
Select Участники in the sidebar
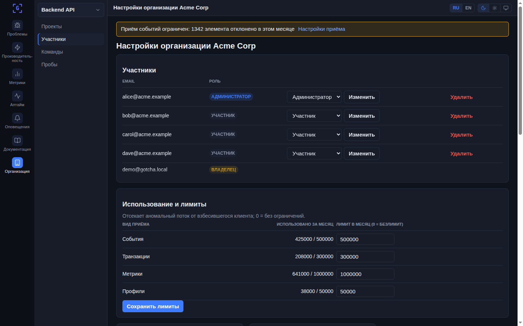tap(71, 39)
